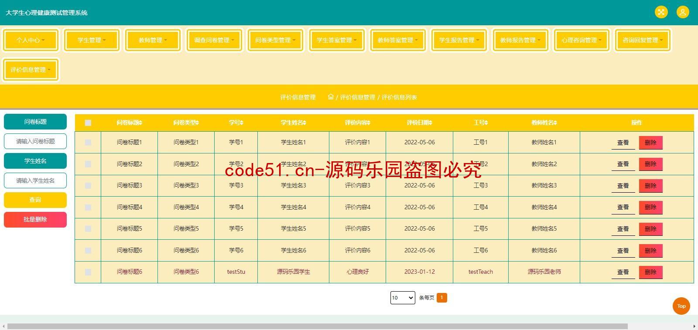Expand the 调查问卷管理 menu
698x330 pixels.
point(214,40)
